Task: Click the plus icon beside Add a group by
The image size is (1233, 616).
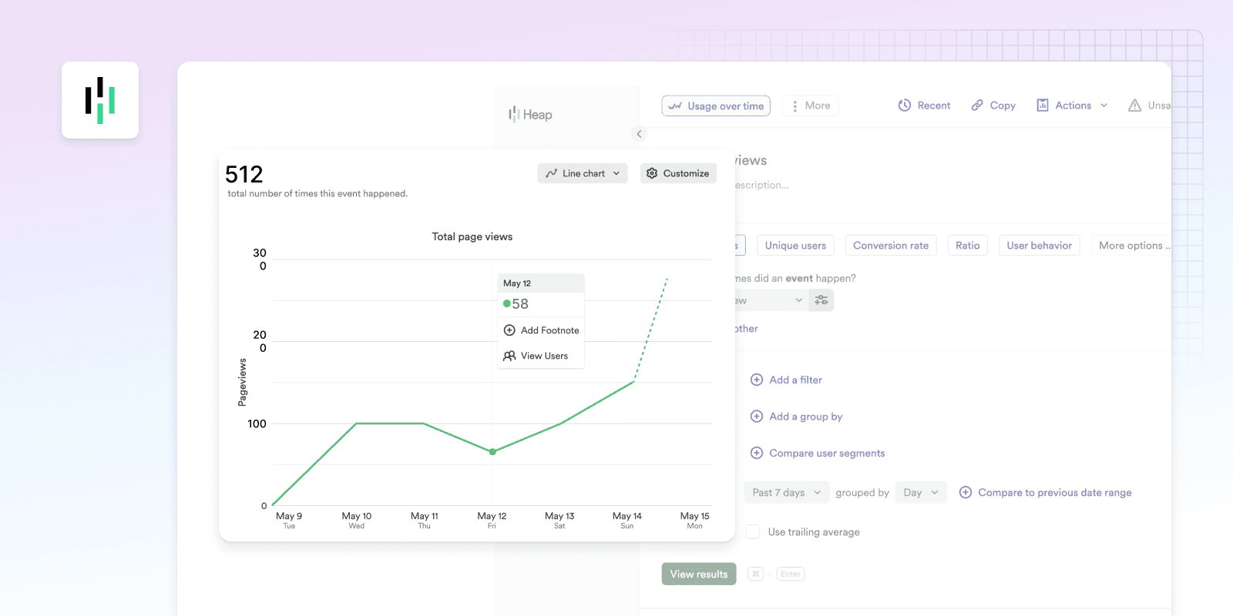Action: pos(757,417)
